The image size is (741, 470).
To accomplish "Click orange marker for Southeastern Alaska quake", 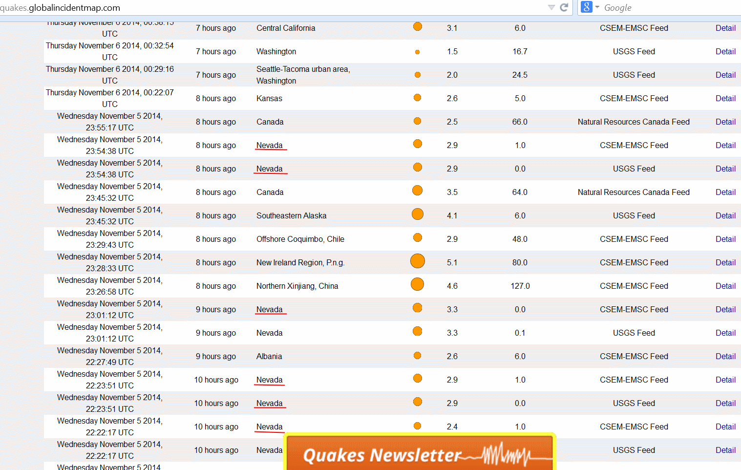I will pos(418,214).
